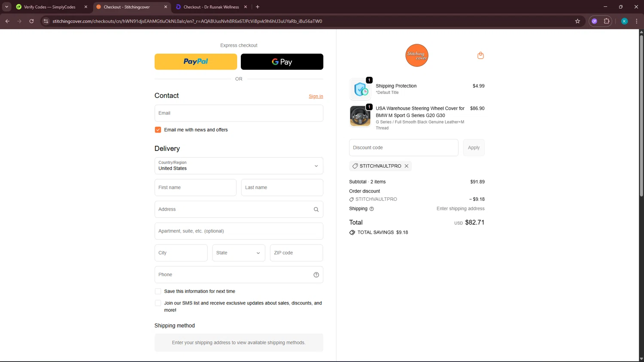Click the discount amount − $9.18
644x362 pixels.
tap(477, 199)
